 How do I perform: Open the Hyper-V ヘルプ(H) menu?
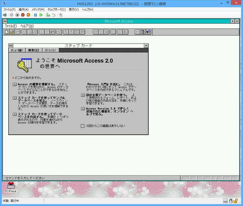(88, 9)
